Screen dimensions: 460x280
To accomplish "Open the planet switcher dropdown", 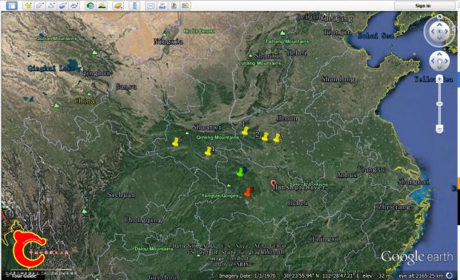I will [x=118, y=6].
